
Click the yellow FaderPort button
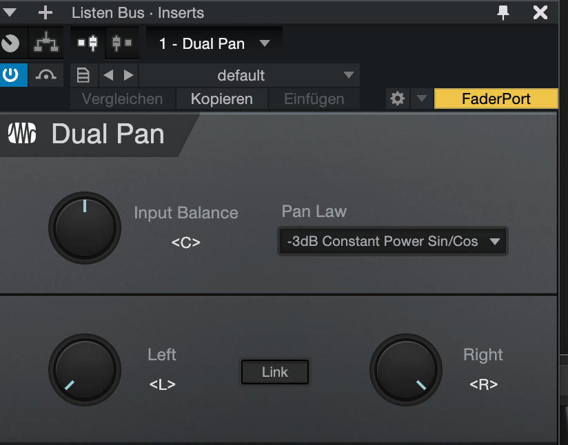pyautogui.click(x=496, y=99)
